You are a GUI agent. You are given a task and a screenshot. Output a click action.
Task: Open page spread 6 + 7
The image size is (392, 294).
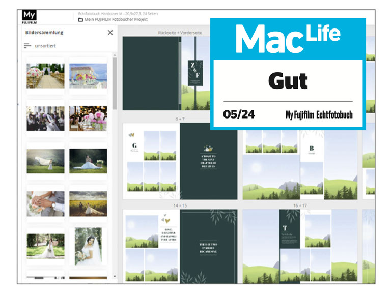(x=180, y=161)
